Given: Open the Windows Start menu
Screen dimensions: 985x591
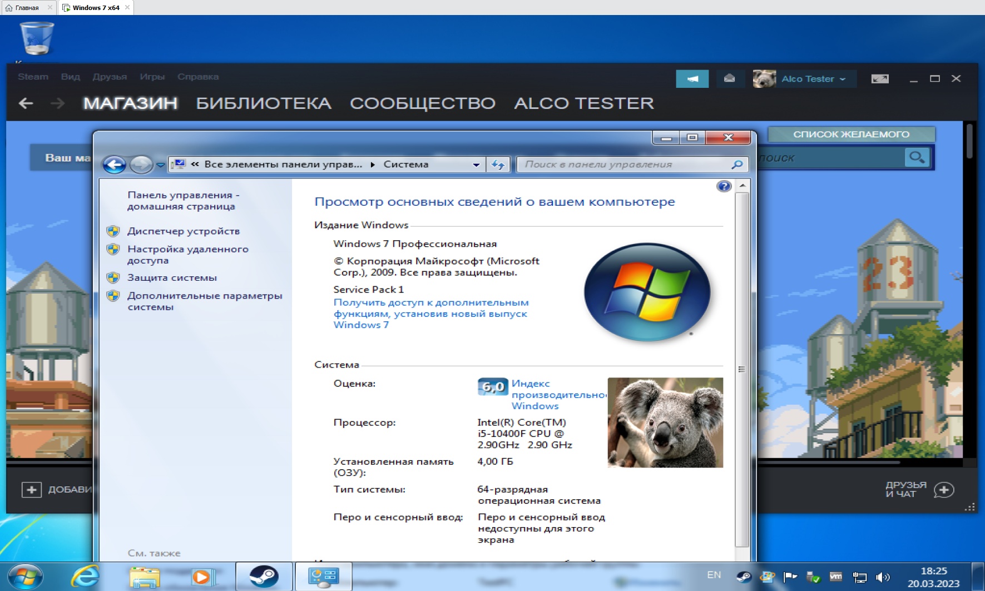Looking at the screenshot, I should coord(25,577).
